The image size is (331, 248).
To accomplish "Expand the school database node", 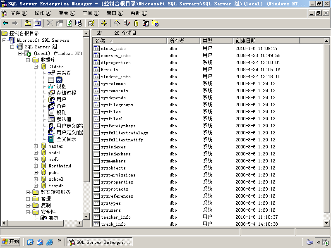I will click(36, 179).
